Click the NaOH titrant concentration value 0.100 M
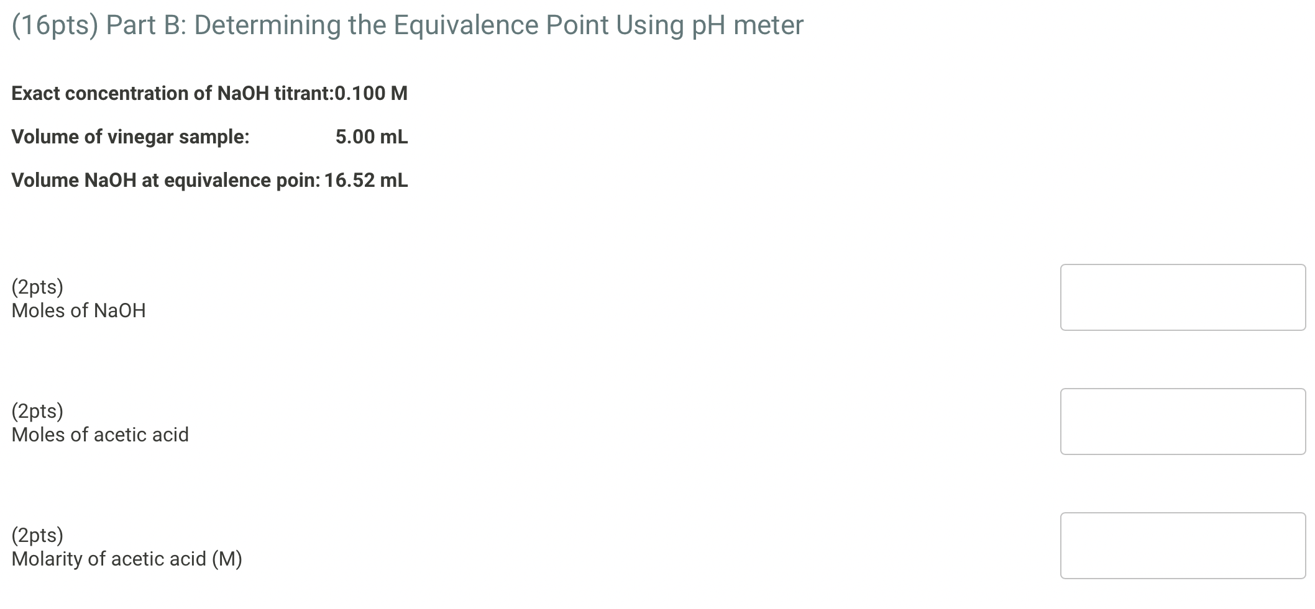Screen dimensions: 1315x609 click(371, 93)
